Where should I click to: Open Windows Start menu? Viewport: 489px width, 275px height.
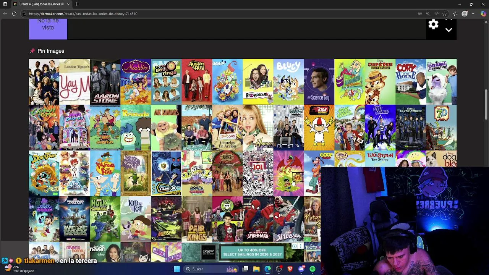pyautogui.click(x=177, y=269)
